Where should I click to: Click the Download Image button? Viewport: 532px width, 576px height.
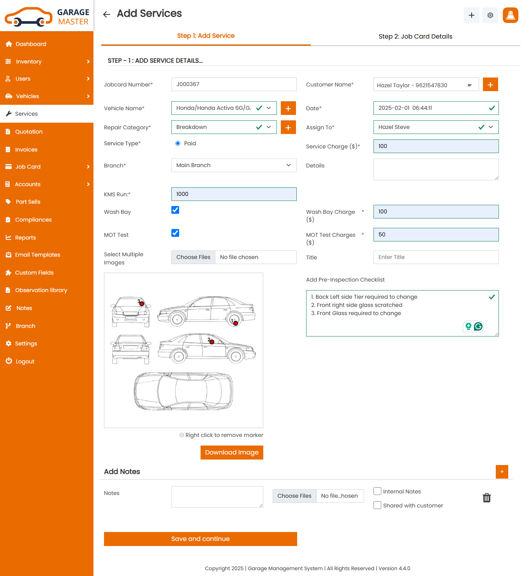pyautogui.click(x=232, y=453)
